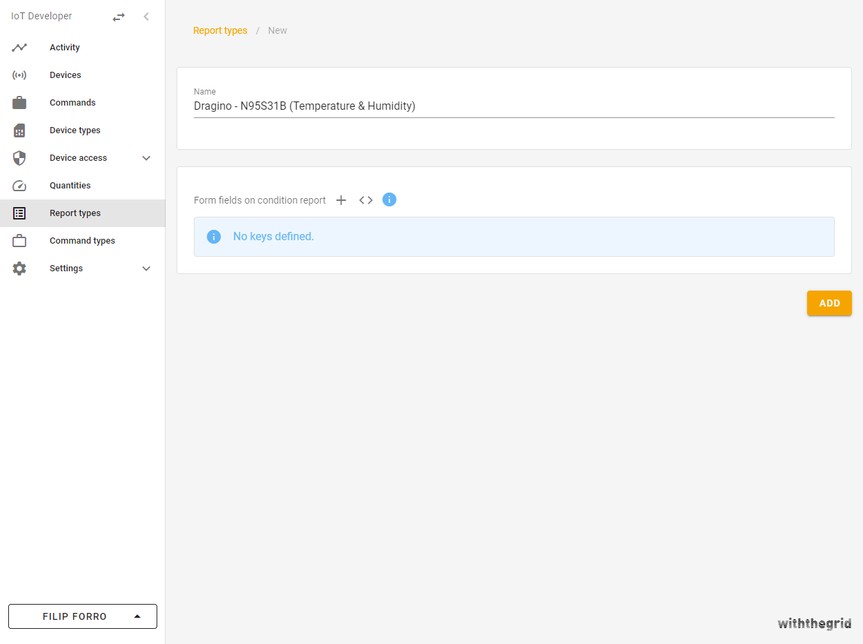Open Report types in the sidebar
Image resolution: width=863 pixels, height=644 pixels.
click(x=75, y=213)
